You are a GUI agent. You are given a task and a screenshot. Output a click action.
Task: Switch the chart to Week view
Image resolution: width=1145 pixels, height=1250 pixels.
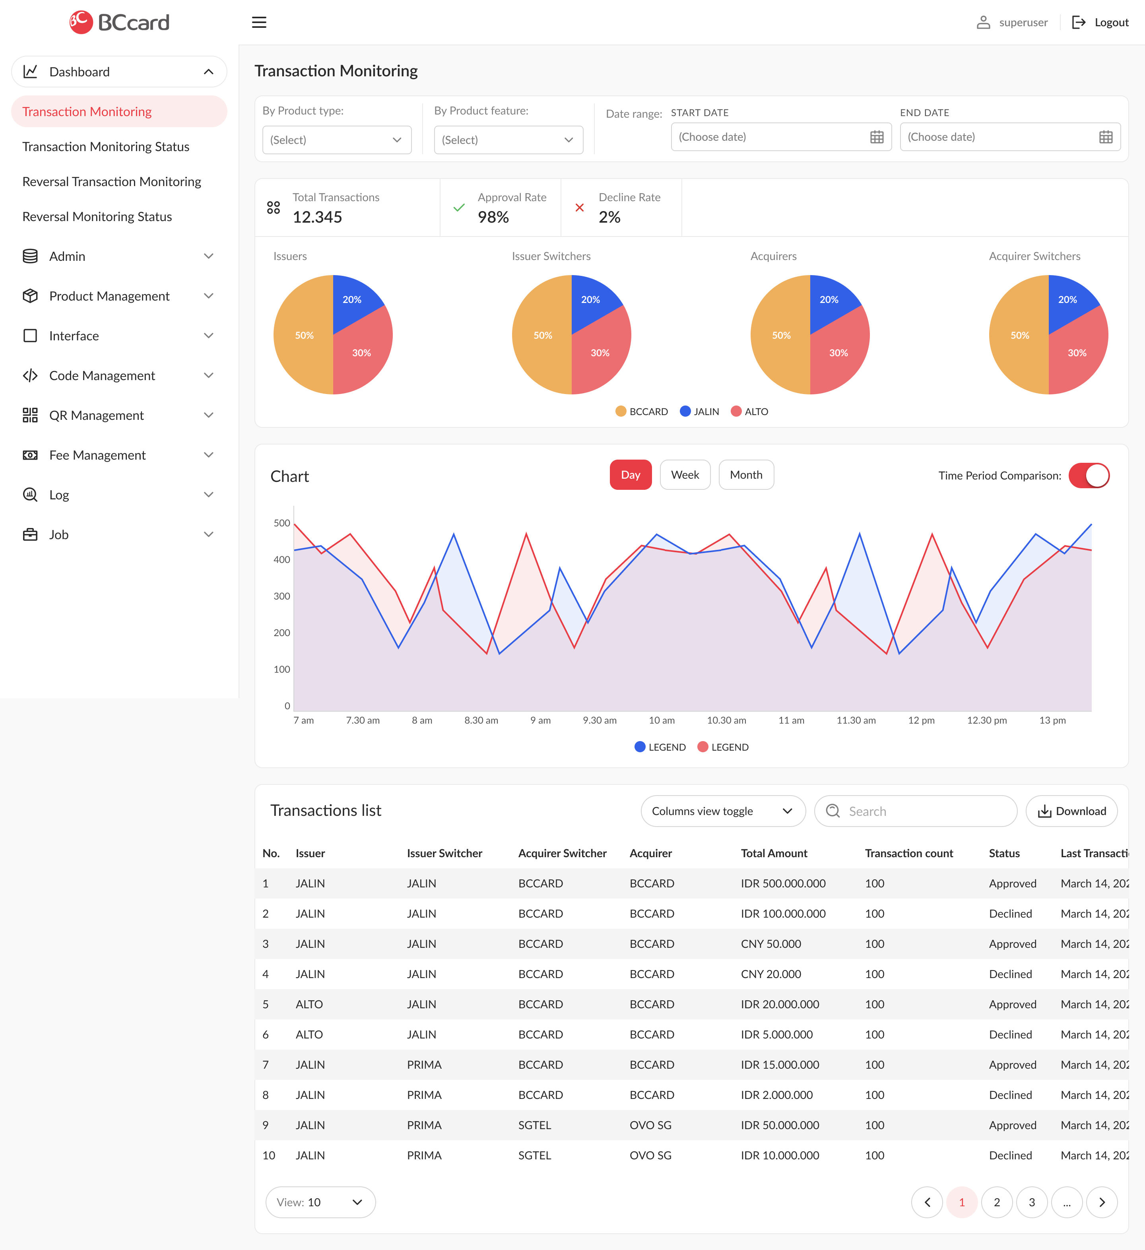click(x=685, y=474)
